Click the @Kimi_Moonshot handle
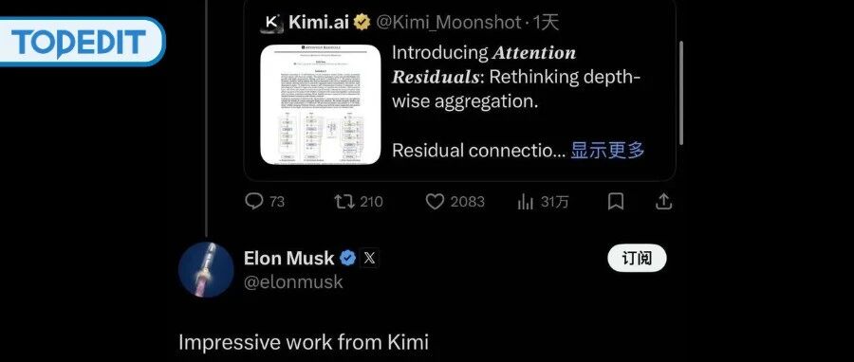Viewport: 854px width, 362px height. [449, 23]
